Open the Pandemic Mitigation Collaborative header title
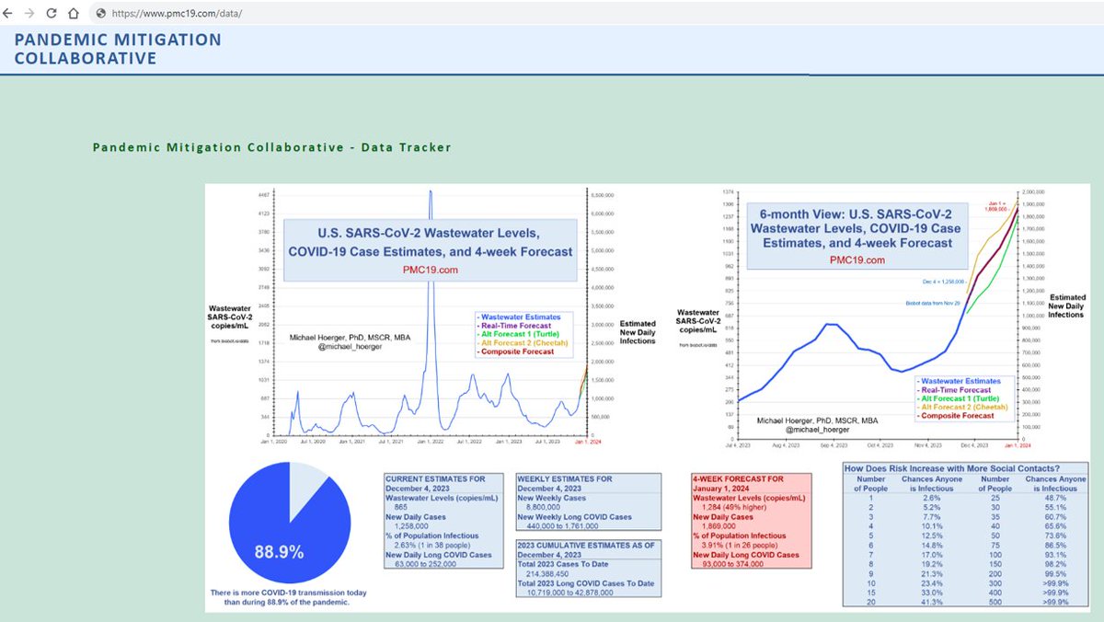Viewport: 1104px width, 622px height. pos(119,49)
